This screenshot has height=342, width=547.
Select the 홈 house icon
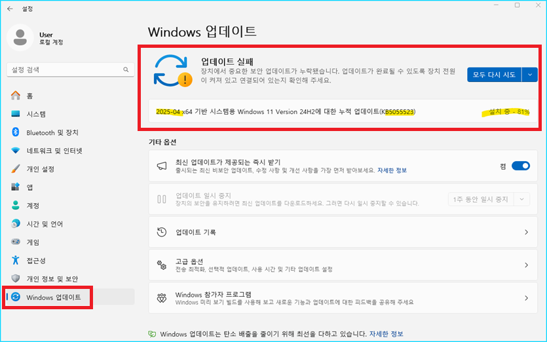pos(16,96)
